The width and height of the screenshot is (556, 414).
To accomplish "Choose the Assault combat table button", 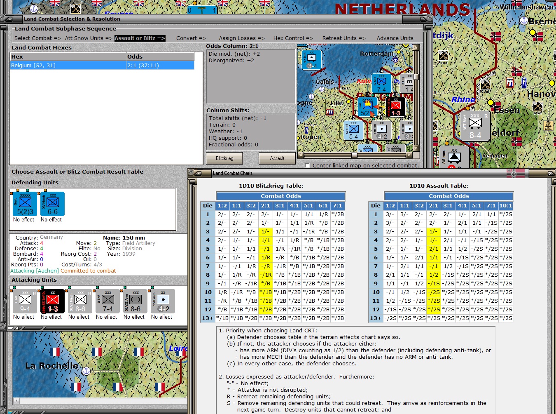I will pos(277,158).
